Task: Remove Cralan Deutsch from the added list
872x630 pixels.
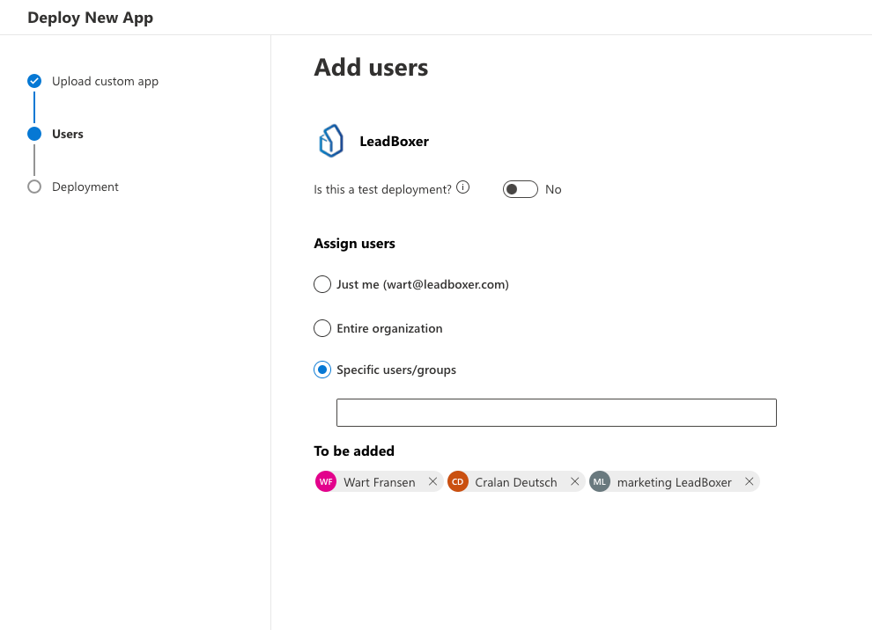Action: [574, 481]
